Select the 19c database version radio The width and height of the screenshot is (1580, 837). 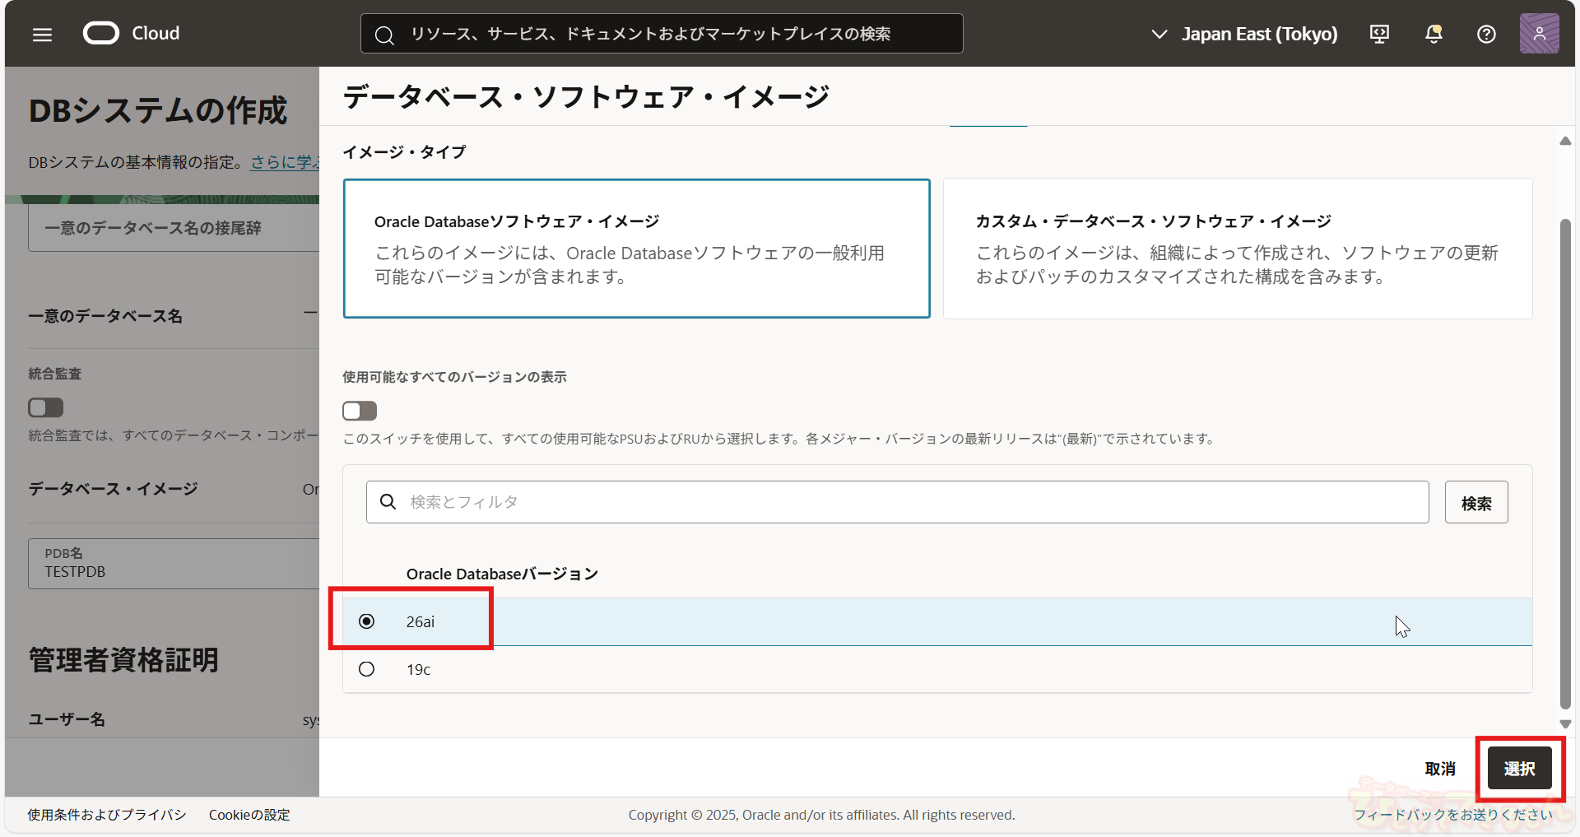367,669
